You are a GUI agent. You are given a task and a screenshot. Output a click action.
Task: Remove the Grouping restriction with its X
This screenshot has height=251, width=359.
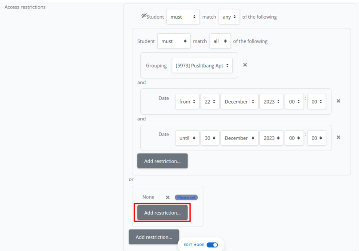[x=245, y=65]
